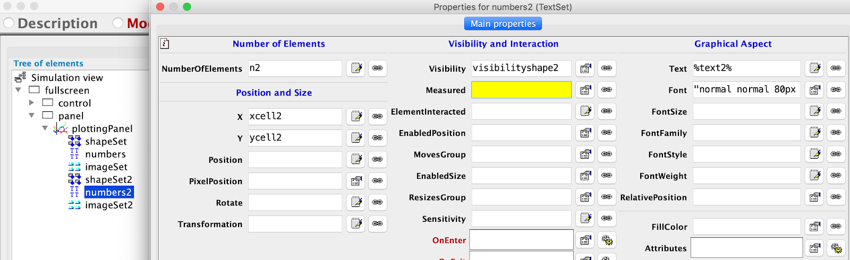Screen dimensions: 850x260
Task: Click the yellow Measured field
Action: pyautogui.click(x=521, y=90)
